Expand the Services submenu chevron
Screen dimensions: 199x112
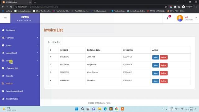(38, 37)
